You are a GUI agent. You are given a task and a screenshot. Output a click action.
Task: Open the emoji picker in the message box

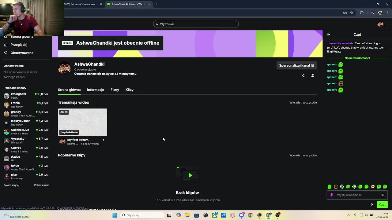[x=383, y=195]
